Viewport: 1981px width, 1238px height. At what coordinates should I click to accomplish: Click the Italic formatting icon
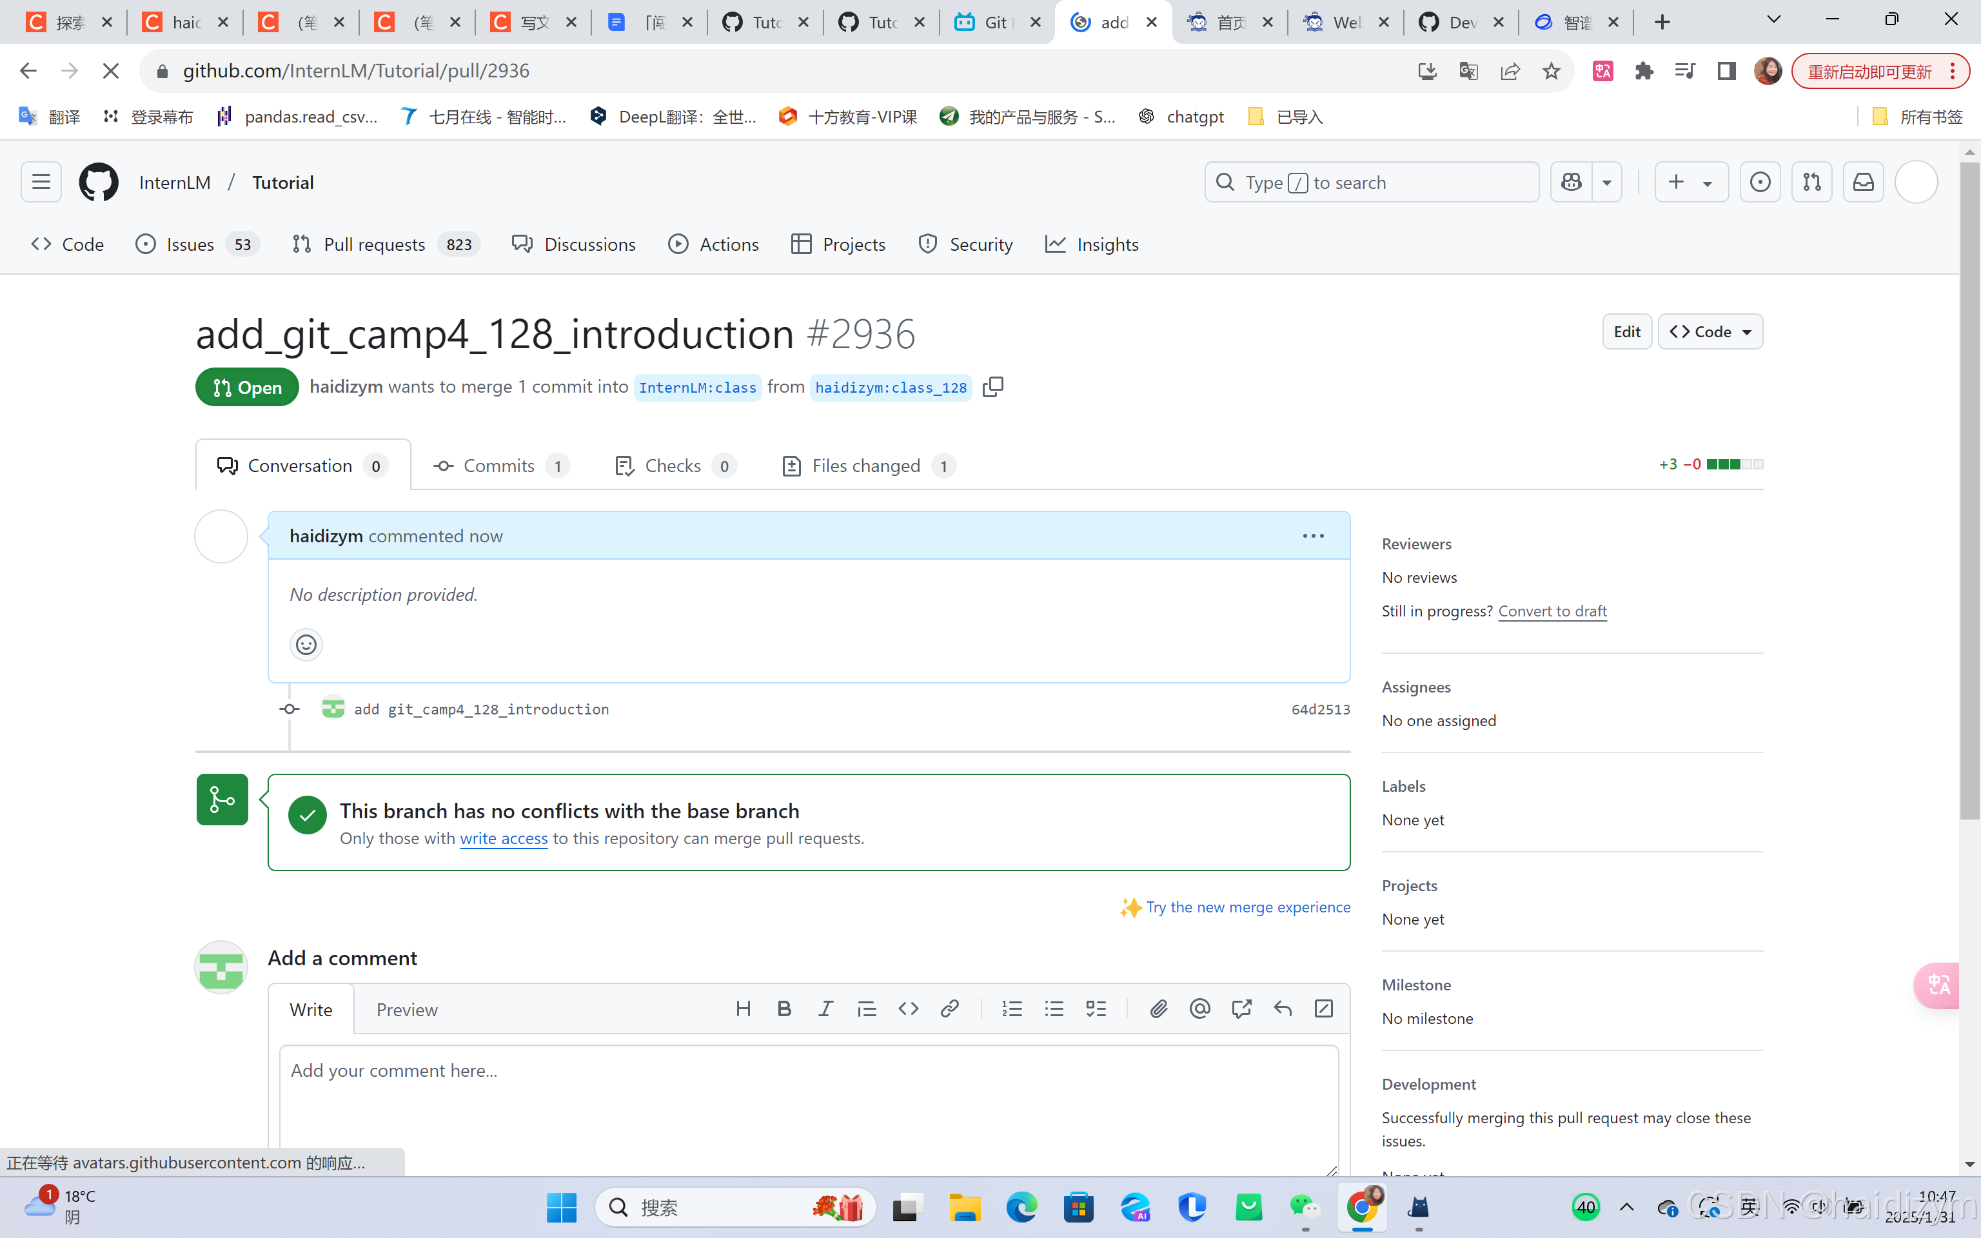click(825, 1008)
